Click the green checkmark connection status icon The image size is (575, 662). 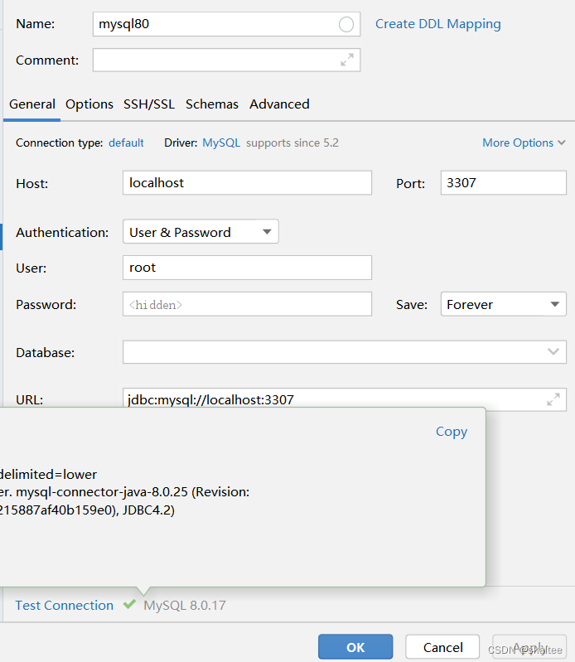tap(129, 604)
